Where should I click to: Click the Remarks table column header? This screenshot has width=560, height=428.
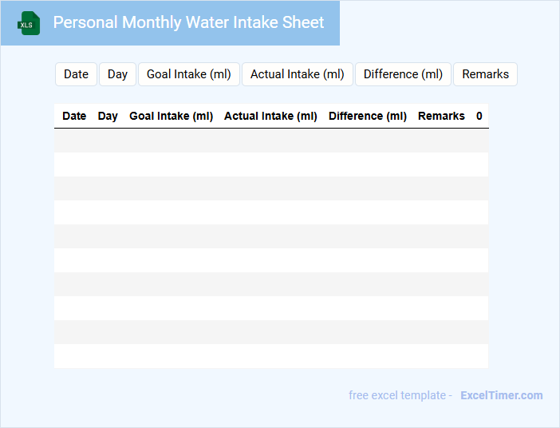click(441, 116)
